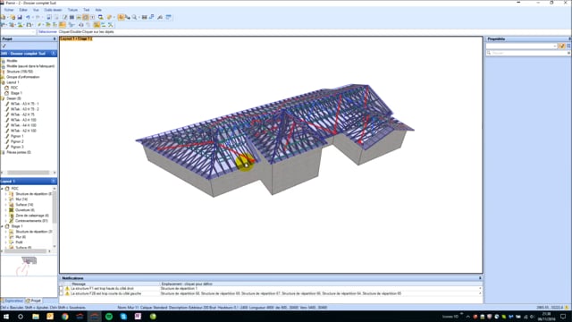
Task: Click the grey Redo arrow icon
Action: 38,17
